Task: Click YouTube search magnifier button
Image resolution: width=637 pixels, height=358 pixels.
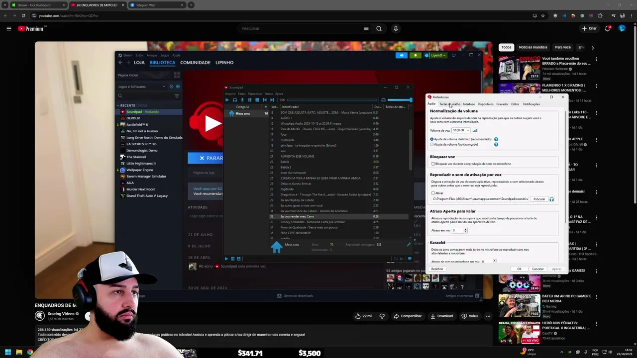Action: point(379,28)
